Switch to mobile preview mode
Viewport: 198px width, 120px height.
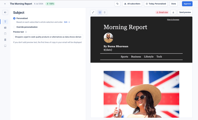(105, 12)
